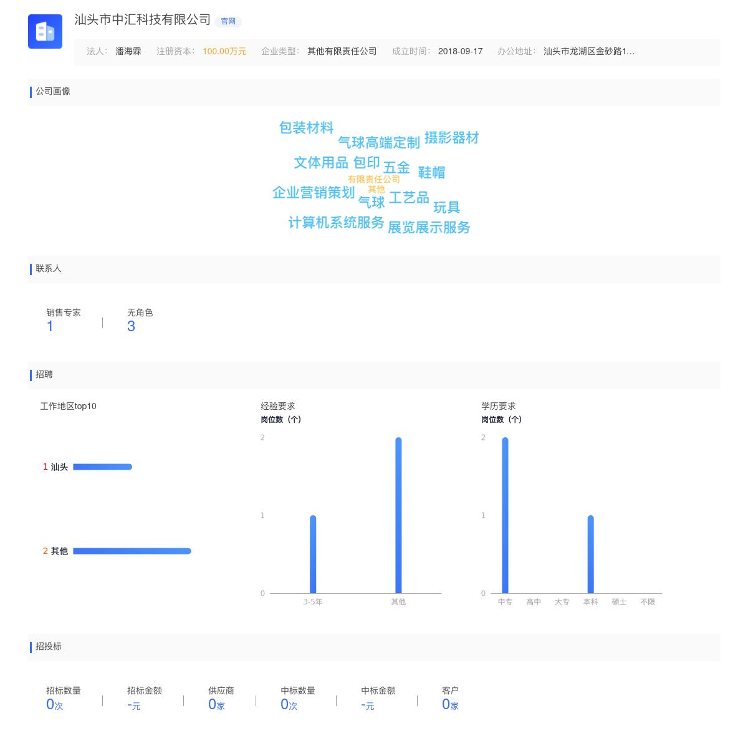Select the 计算机系统服务 keyword
This screenshot has height=741, width=748.
(x=336, y=223)
